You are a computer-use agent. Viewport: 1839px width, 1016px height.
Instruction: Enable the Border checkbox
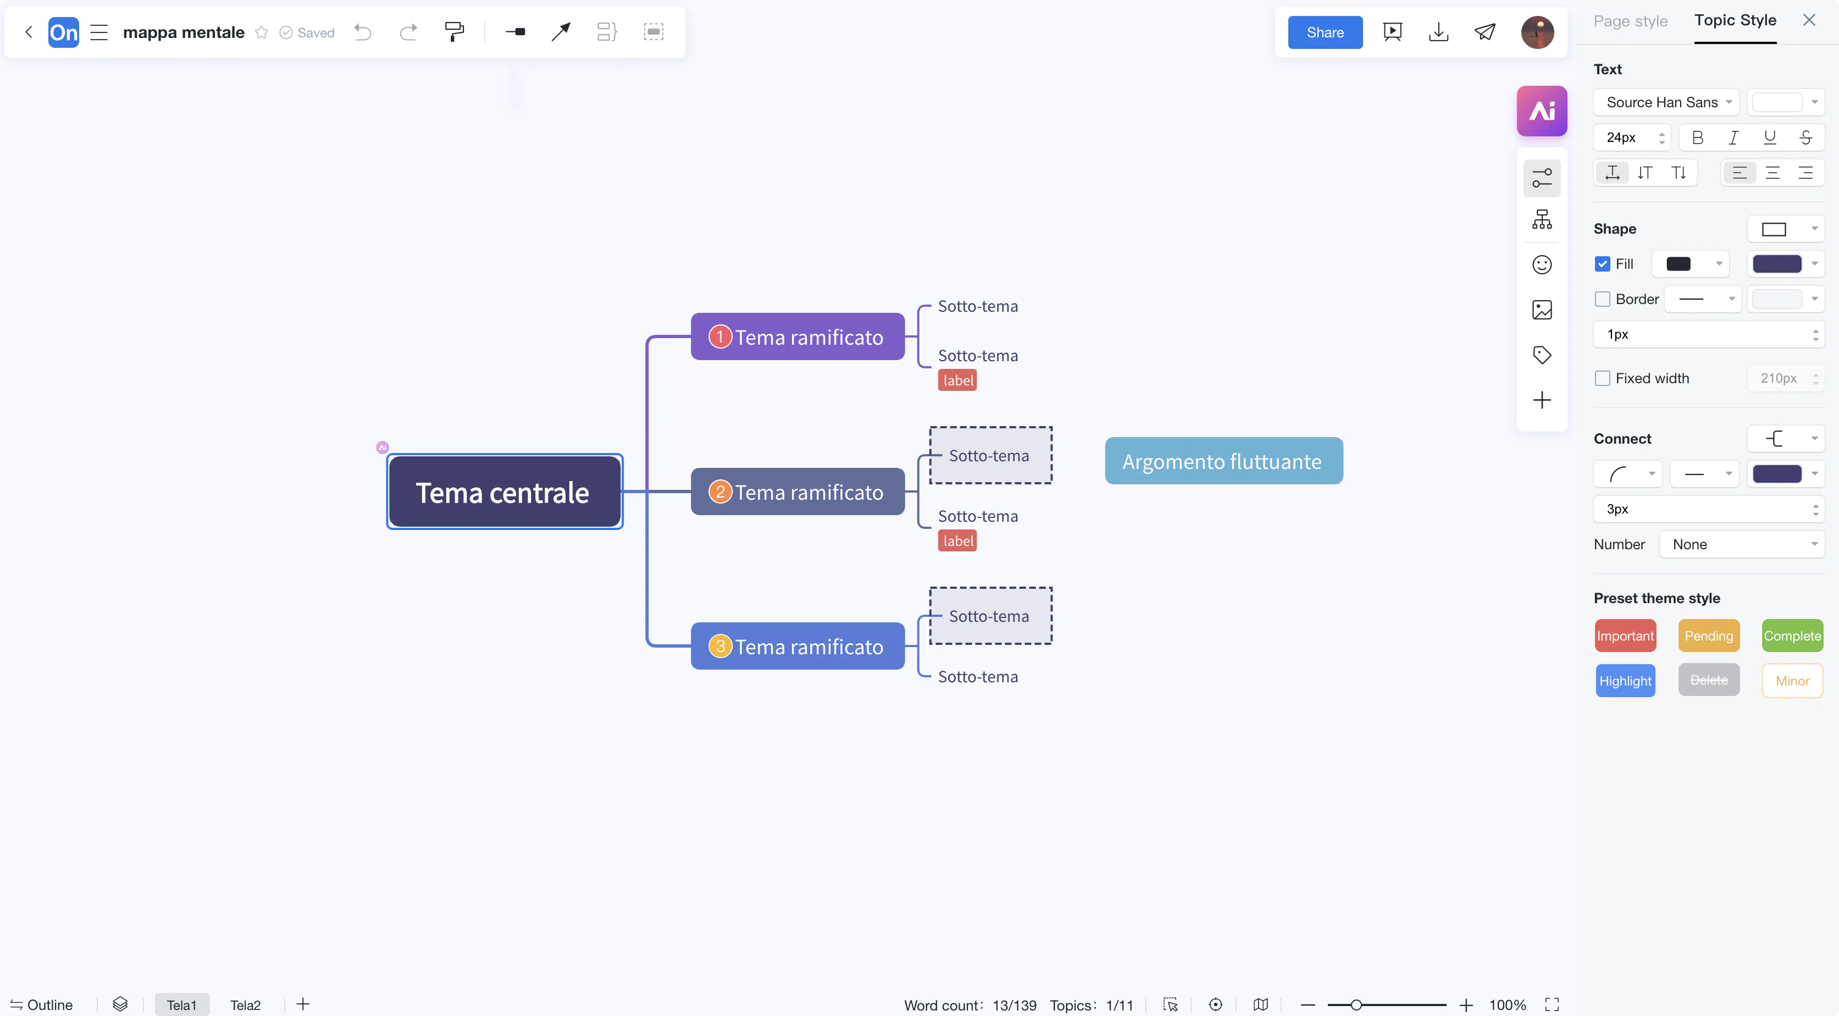click(1603, 299)
